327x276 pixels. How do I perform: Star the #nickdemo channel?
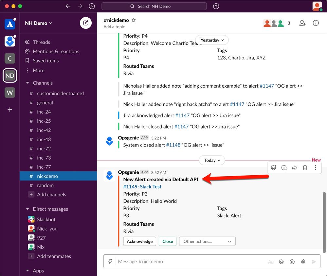click(x=134, y=20)
